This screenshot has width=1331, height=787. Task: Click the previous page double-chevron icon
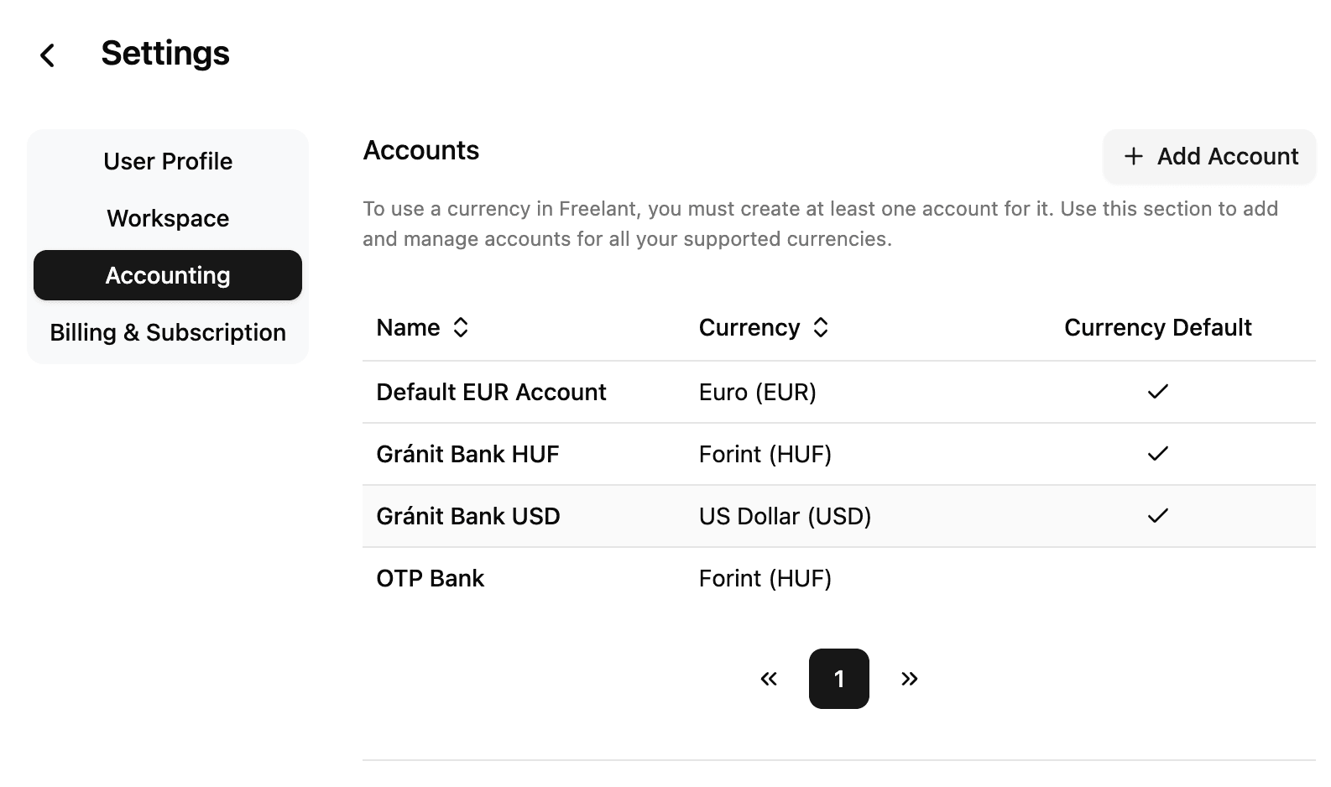[768, 679]
